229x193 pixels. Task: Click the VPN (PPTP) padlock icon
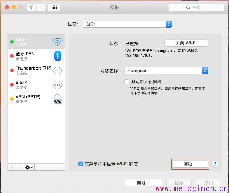(57, 99)
